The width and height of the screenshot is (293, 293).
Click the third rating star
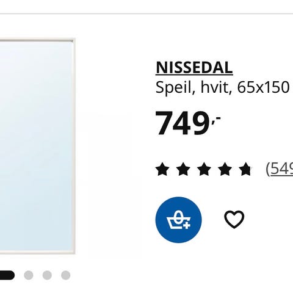[204, 169]
